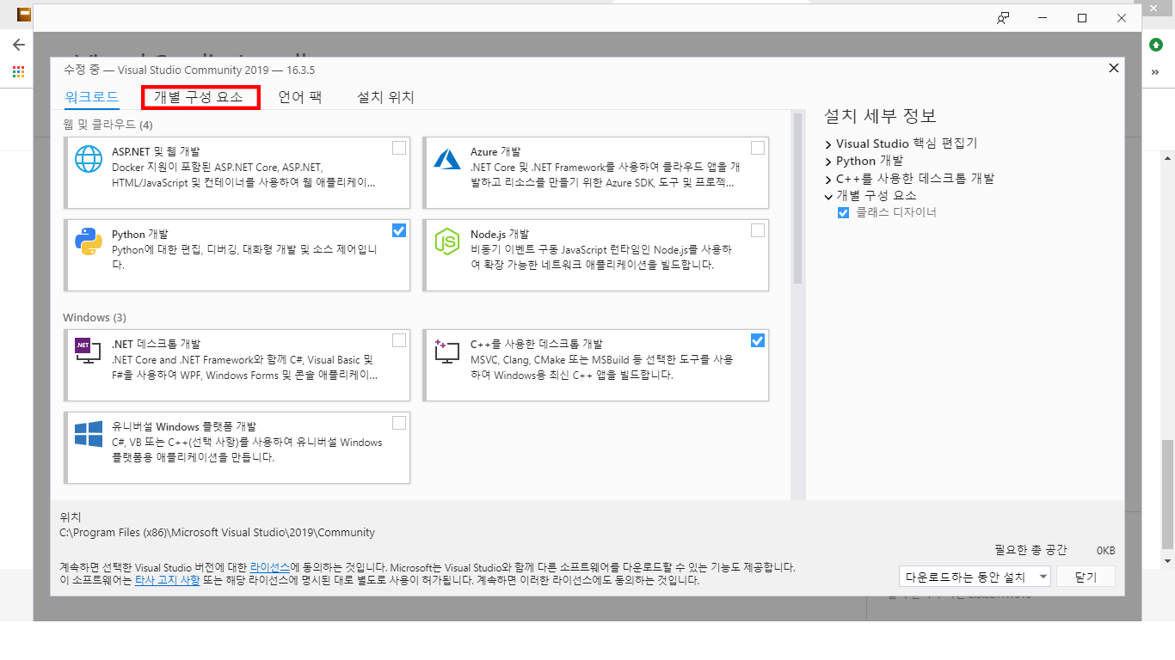The width and height of the screenshot is (1175, 660).
Task: Click the 닫기 button
Action: click(x=1086, y=577)
